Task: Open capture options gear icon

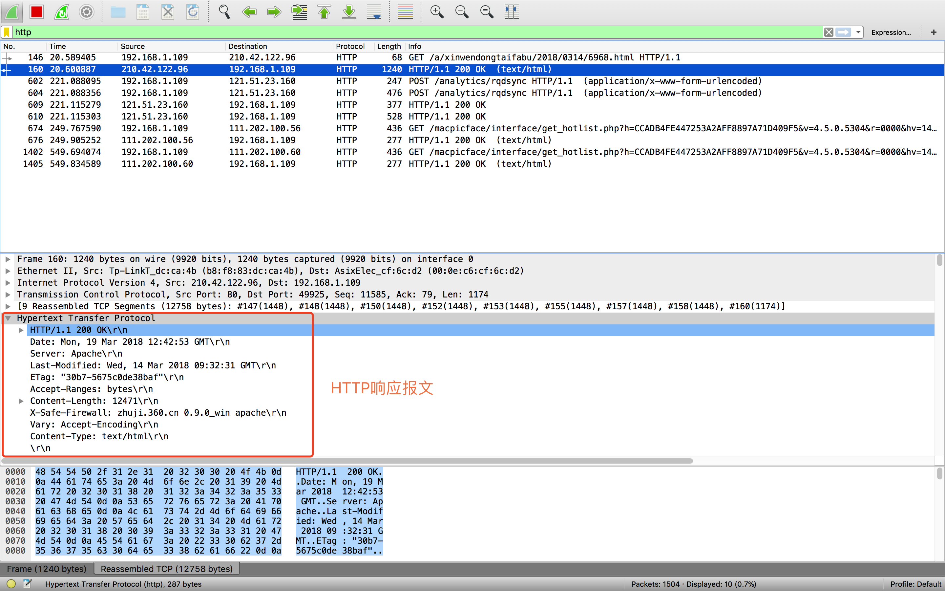Action: [87, 12]
